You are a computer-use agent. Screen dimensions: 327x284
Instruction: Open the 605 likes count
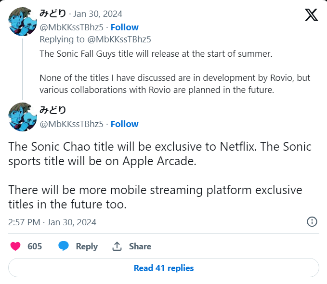[x=35, y=246]
